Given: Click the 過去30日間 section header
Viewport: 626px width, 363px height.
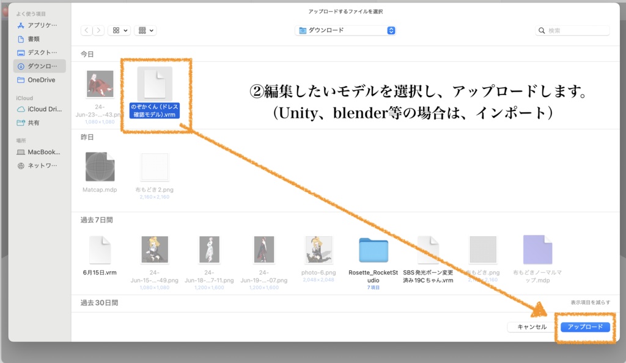Looking at the screenshot, I should (x=99, y=303).
